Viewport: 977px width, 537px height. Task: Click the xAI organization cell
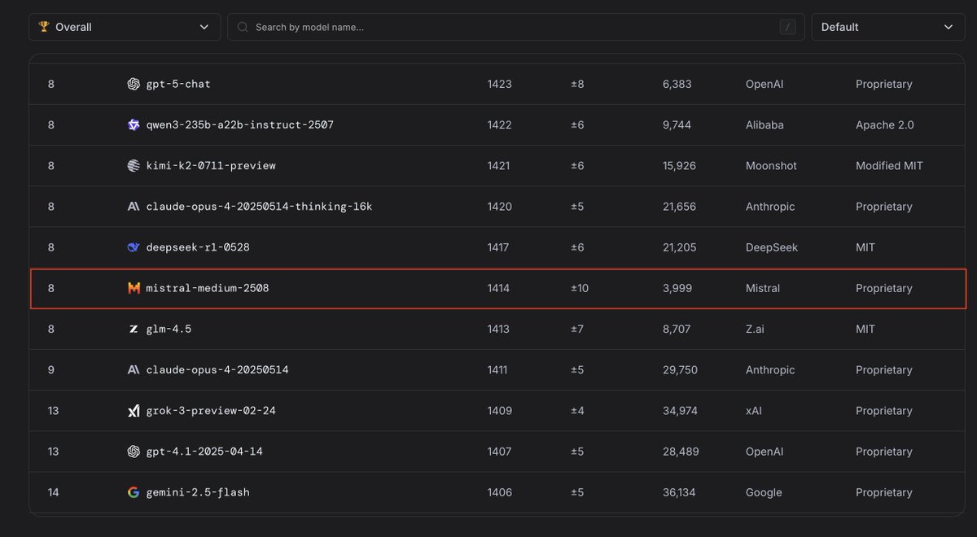point(756,411)
